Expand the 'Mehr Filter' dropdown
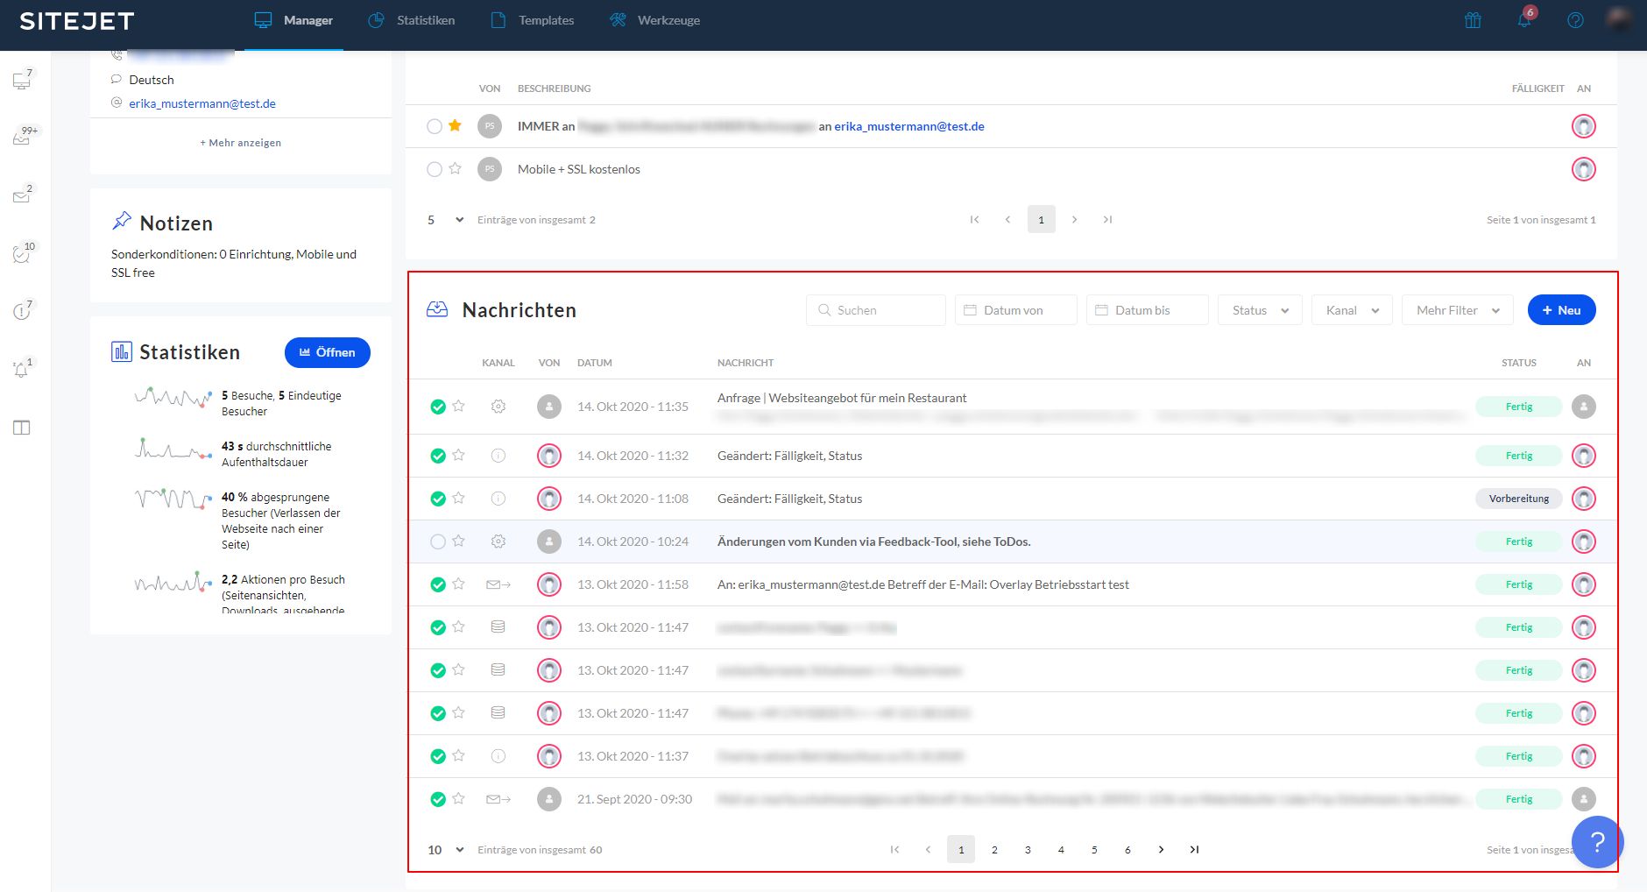 coord(1457,310)
